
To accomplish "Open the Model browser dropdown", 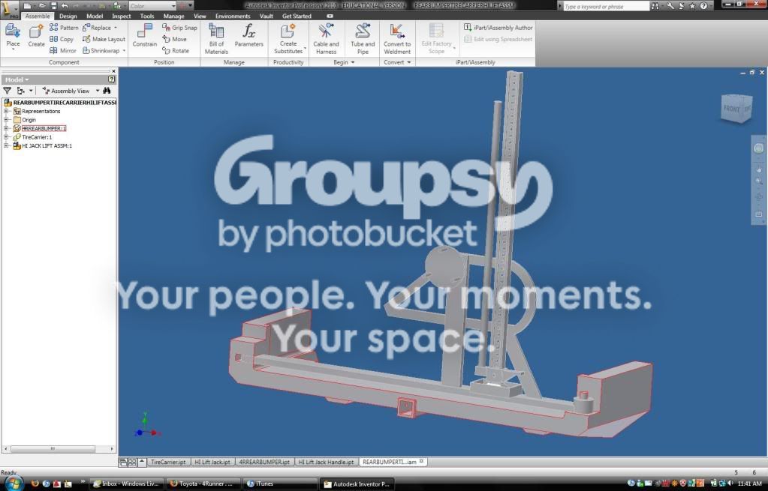I will coord(17,79).
